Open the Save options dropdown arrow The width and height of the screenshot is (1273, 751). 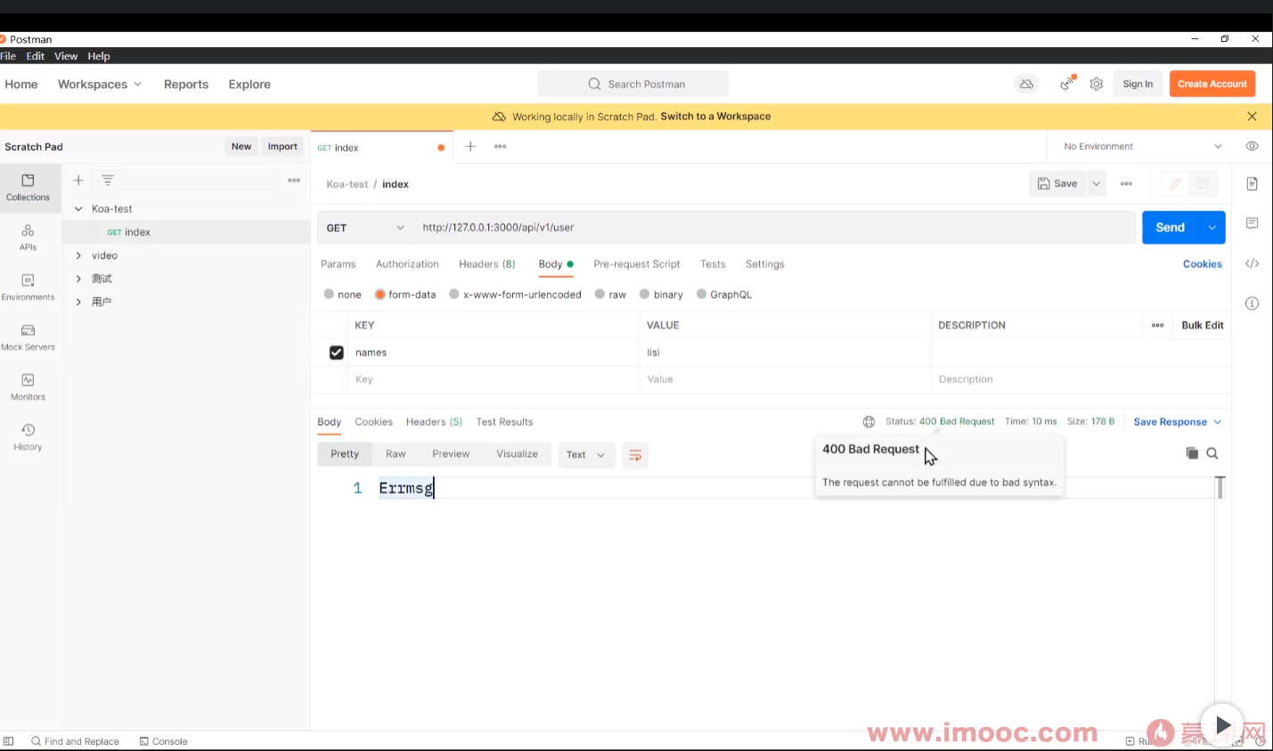tap(1097, 184)
